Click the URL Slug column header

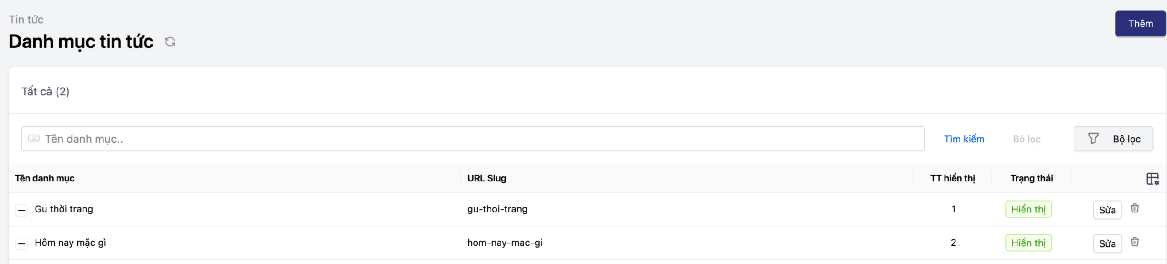coord(486,178)
